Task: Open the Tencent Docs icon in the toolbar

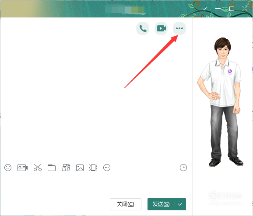Action: (66, 168)
